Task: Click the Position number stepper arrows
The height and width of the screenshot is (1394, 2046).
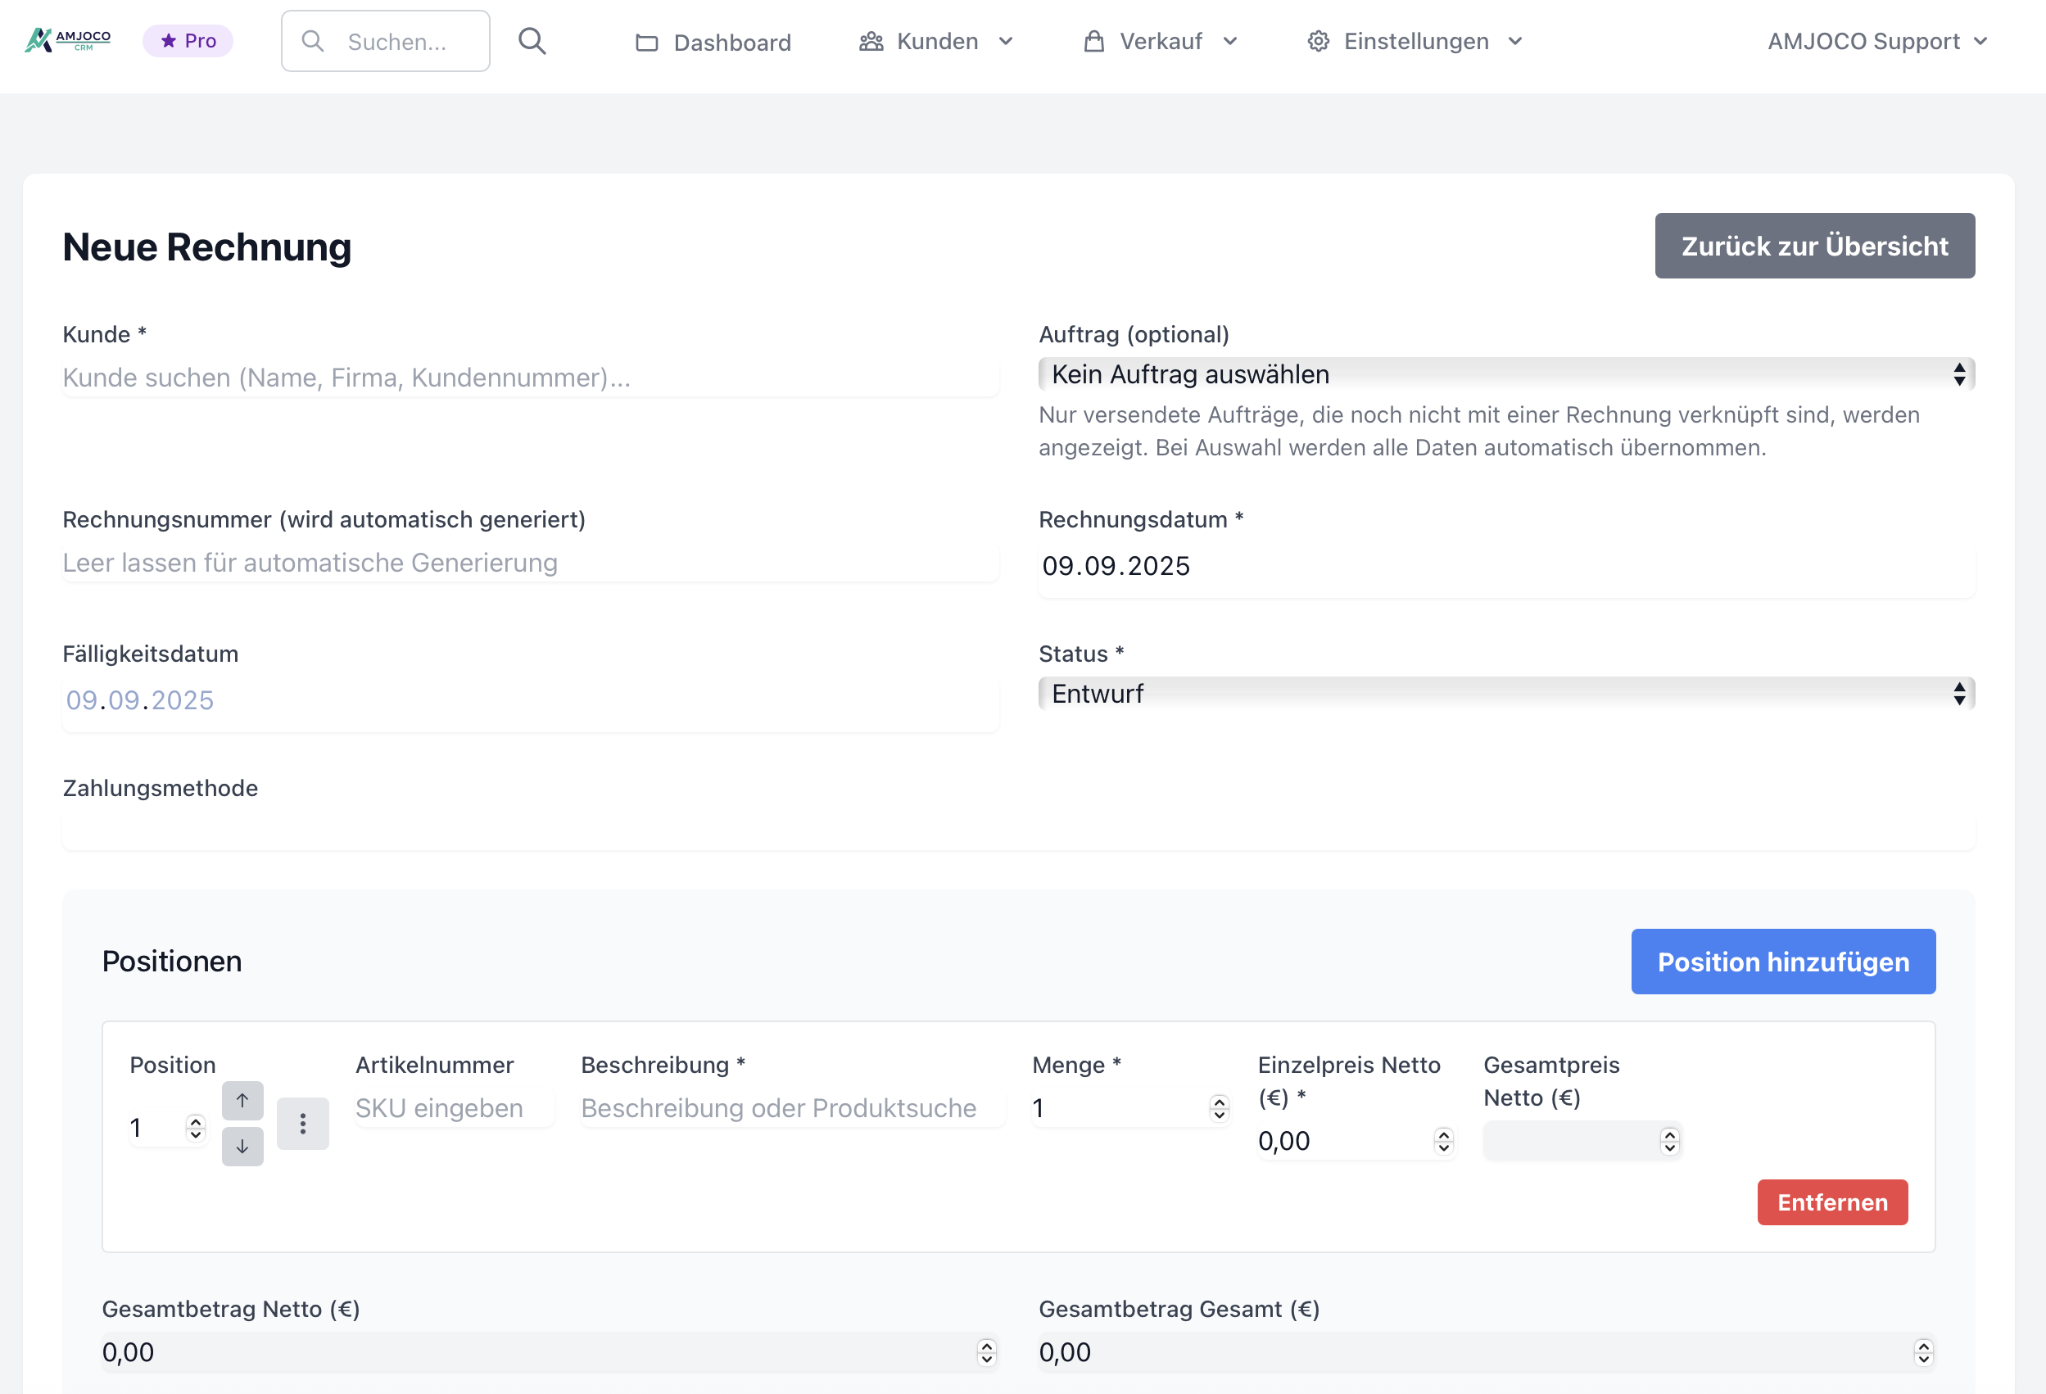Action: [196, 1127]
